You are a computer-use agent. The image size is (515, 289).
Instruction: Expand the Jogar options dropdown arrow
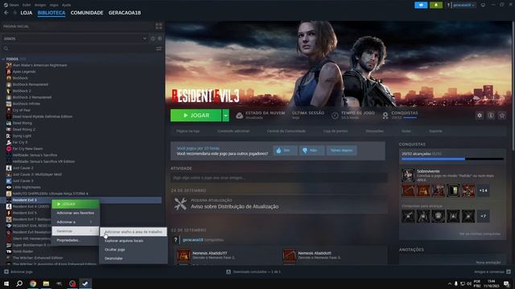coord(225,116)
